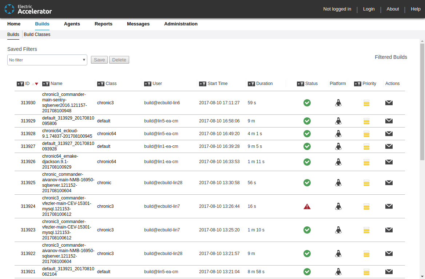
Task: Click the vertical page scrollbar
Action: [422, 102]
